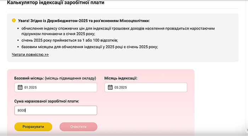Click the 05.2025 date text
The height and width of the screenshot is (136, 248).
point(120,87)
